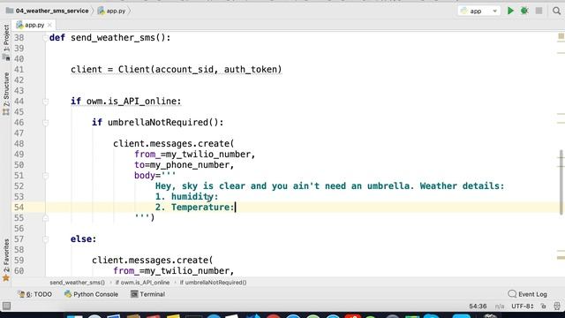Place cursor on 'client = Client(account_sid, auth_token)'

click(177, 69)
